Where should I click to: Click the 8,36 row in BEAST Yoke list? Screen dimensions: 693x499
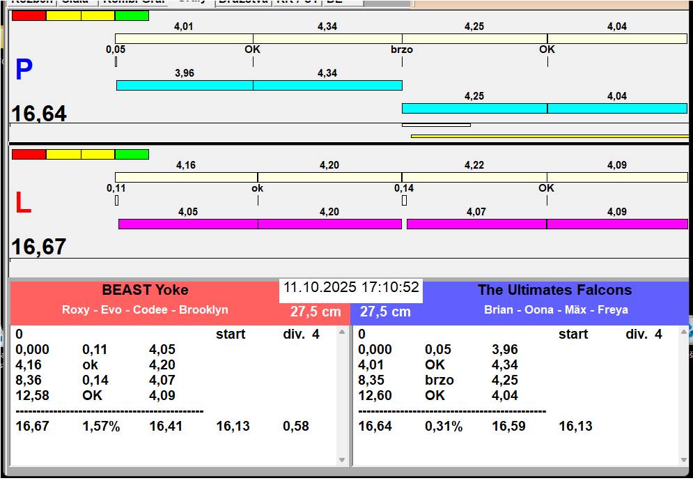tap(95, 380)
